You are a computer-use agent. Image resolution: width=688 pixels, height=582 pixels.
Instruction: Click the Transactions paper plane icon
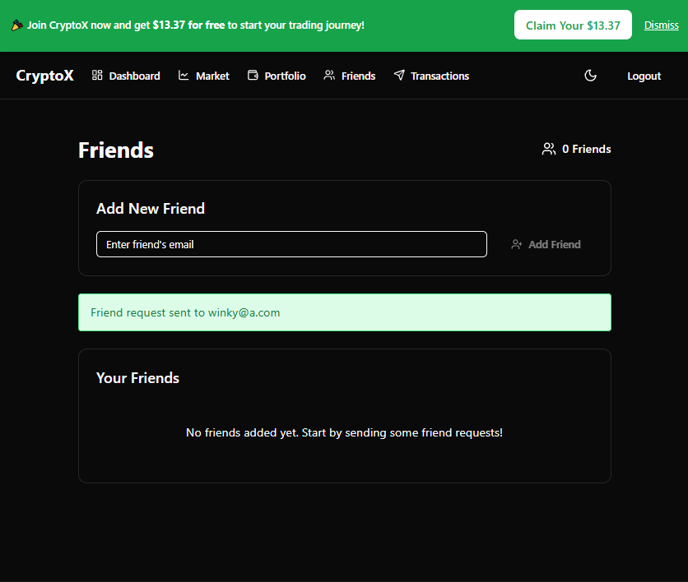399,76
